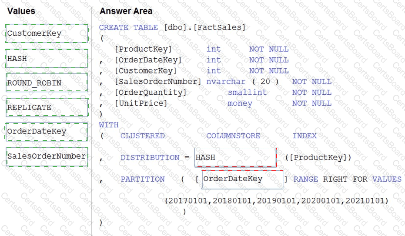Pick the HASH value box

pyautogui.click(x=47, y=59)
